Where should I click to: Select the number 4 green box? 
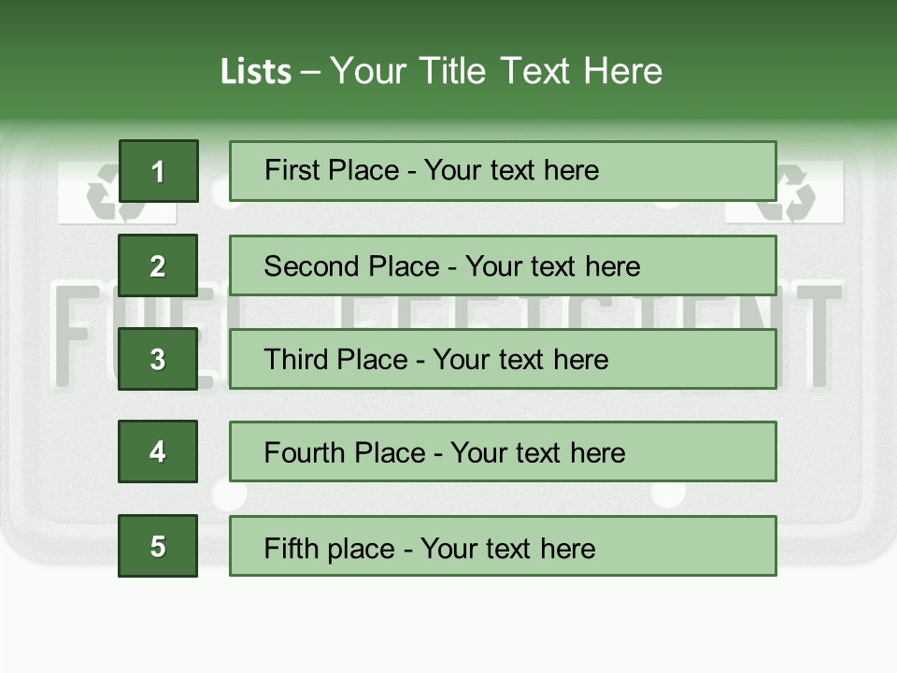[158, 451]
